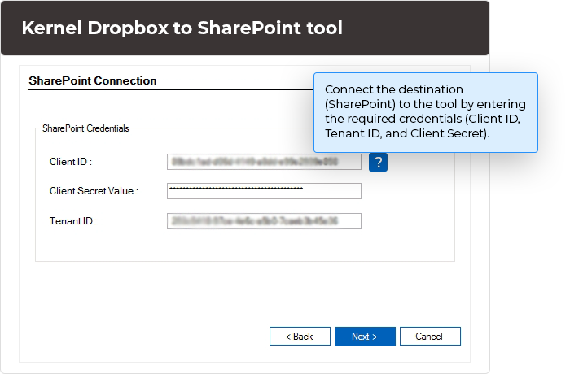This screenshot has width=570, height=374.
Task: Click the Kernel Dropbox to SharePoint tool title
Action: pyautogui.click(x=182, y=28)
